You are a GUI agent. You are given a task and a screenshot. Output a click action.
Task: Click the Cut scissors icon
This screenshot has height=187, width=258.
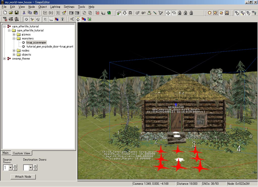click(24, 13)
